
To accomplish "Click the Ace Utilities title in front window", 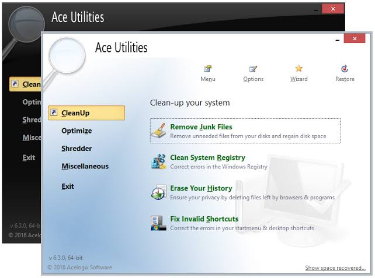I will (x=121, y=47).
